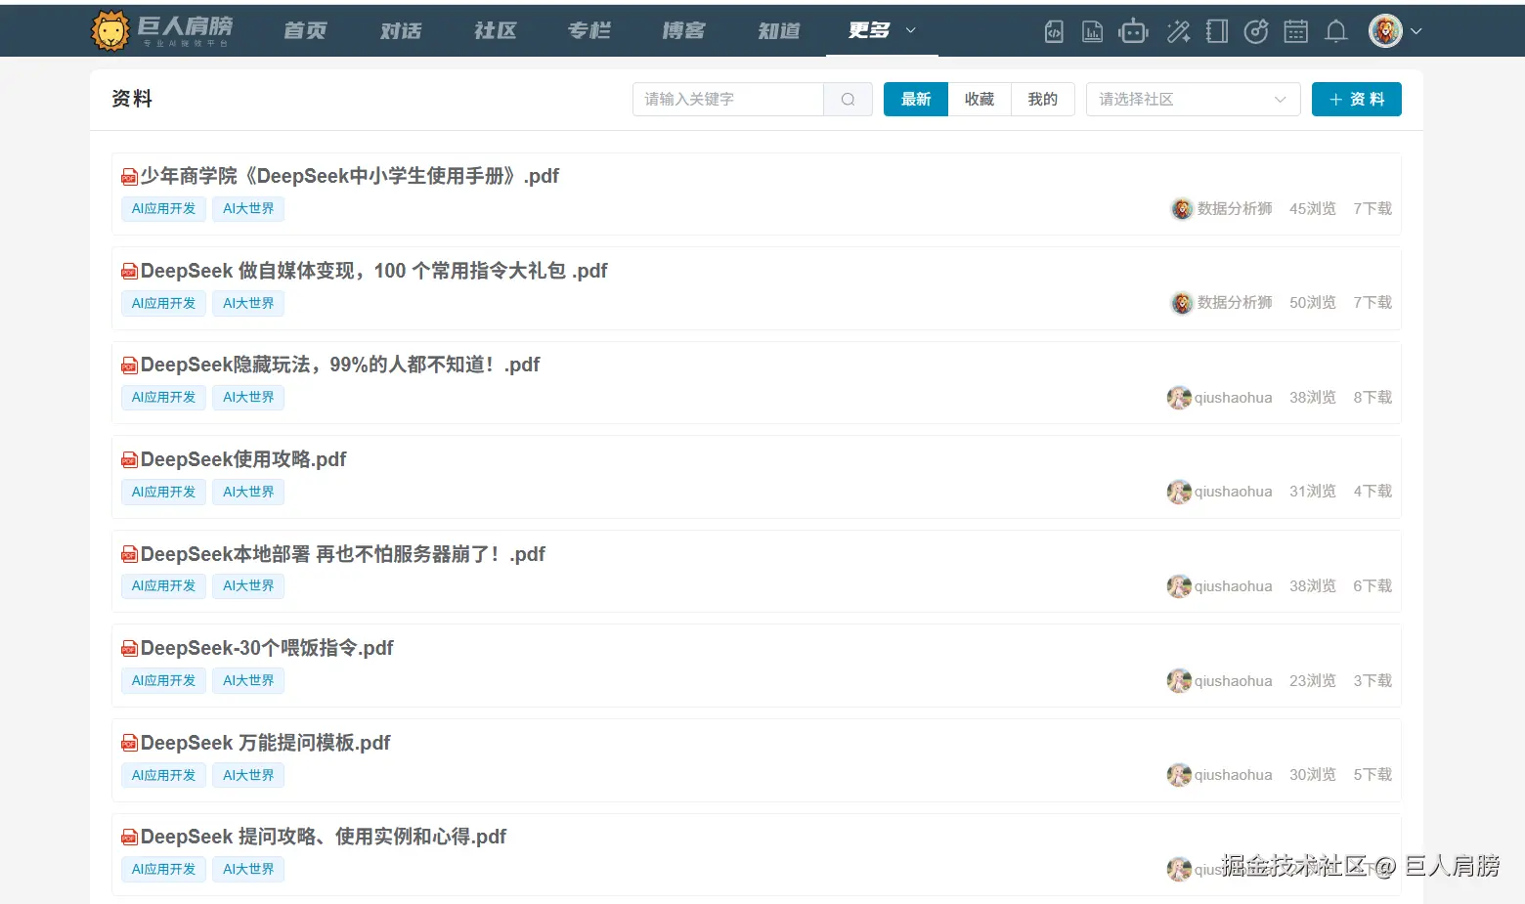Open DeepSeek 提问攻略、使用实例和心得.pdf
Image resolution: width=1525 pixels, height=904 pixels.
(324, 837)
